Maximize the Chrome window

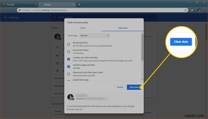[x=197, y=2]
